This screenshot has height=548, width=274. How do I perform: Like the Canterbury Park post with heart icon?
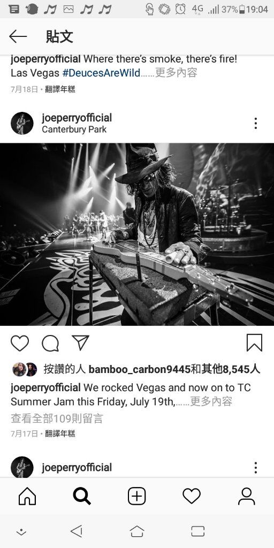click(20, 343)
